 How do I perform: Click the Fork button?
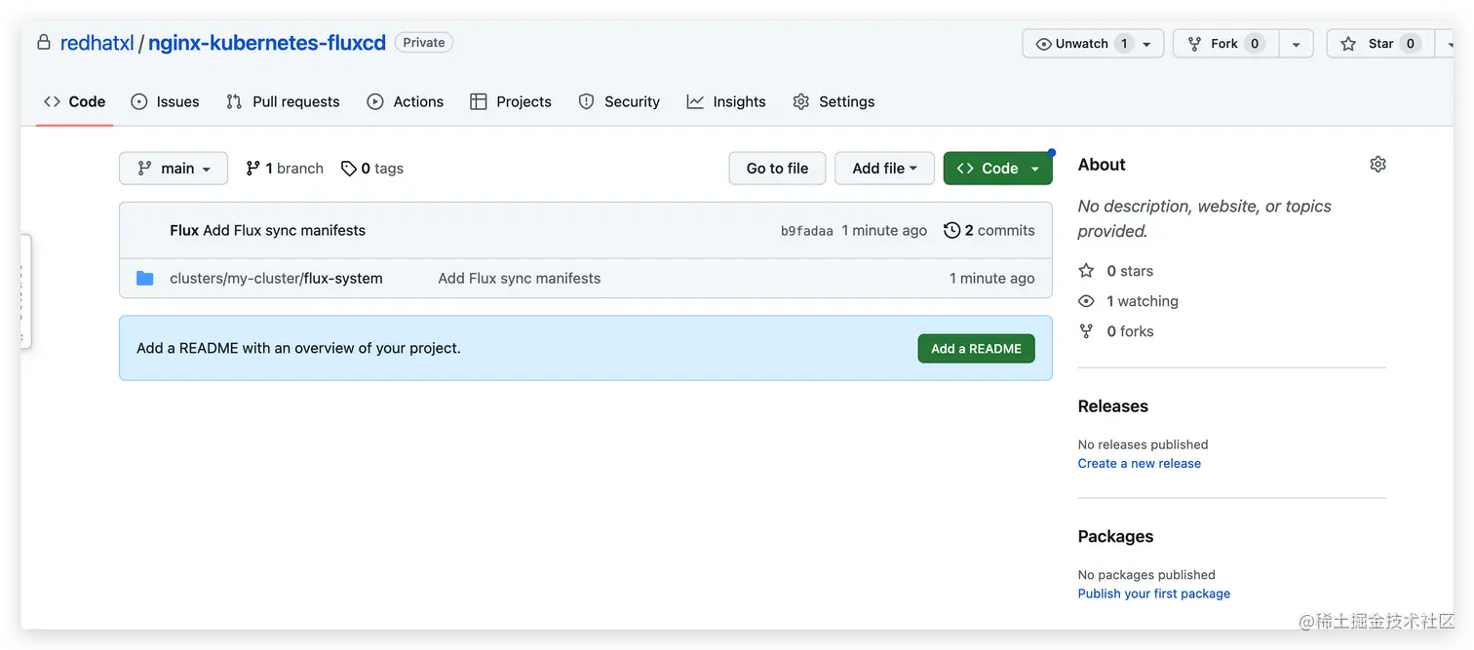click(x=1225, y=44)
